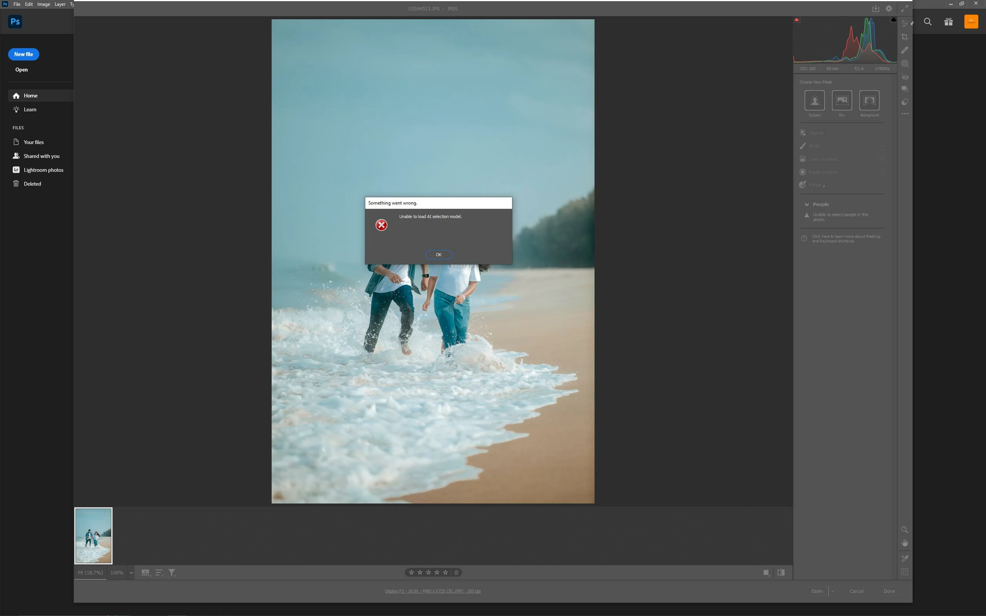The image size is (986, 616).
Task: Select the Hand tool icon
Action: tap(905, 543)
